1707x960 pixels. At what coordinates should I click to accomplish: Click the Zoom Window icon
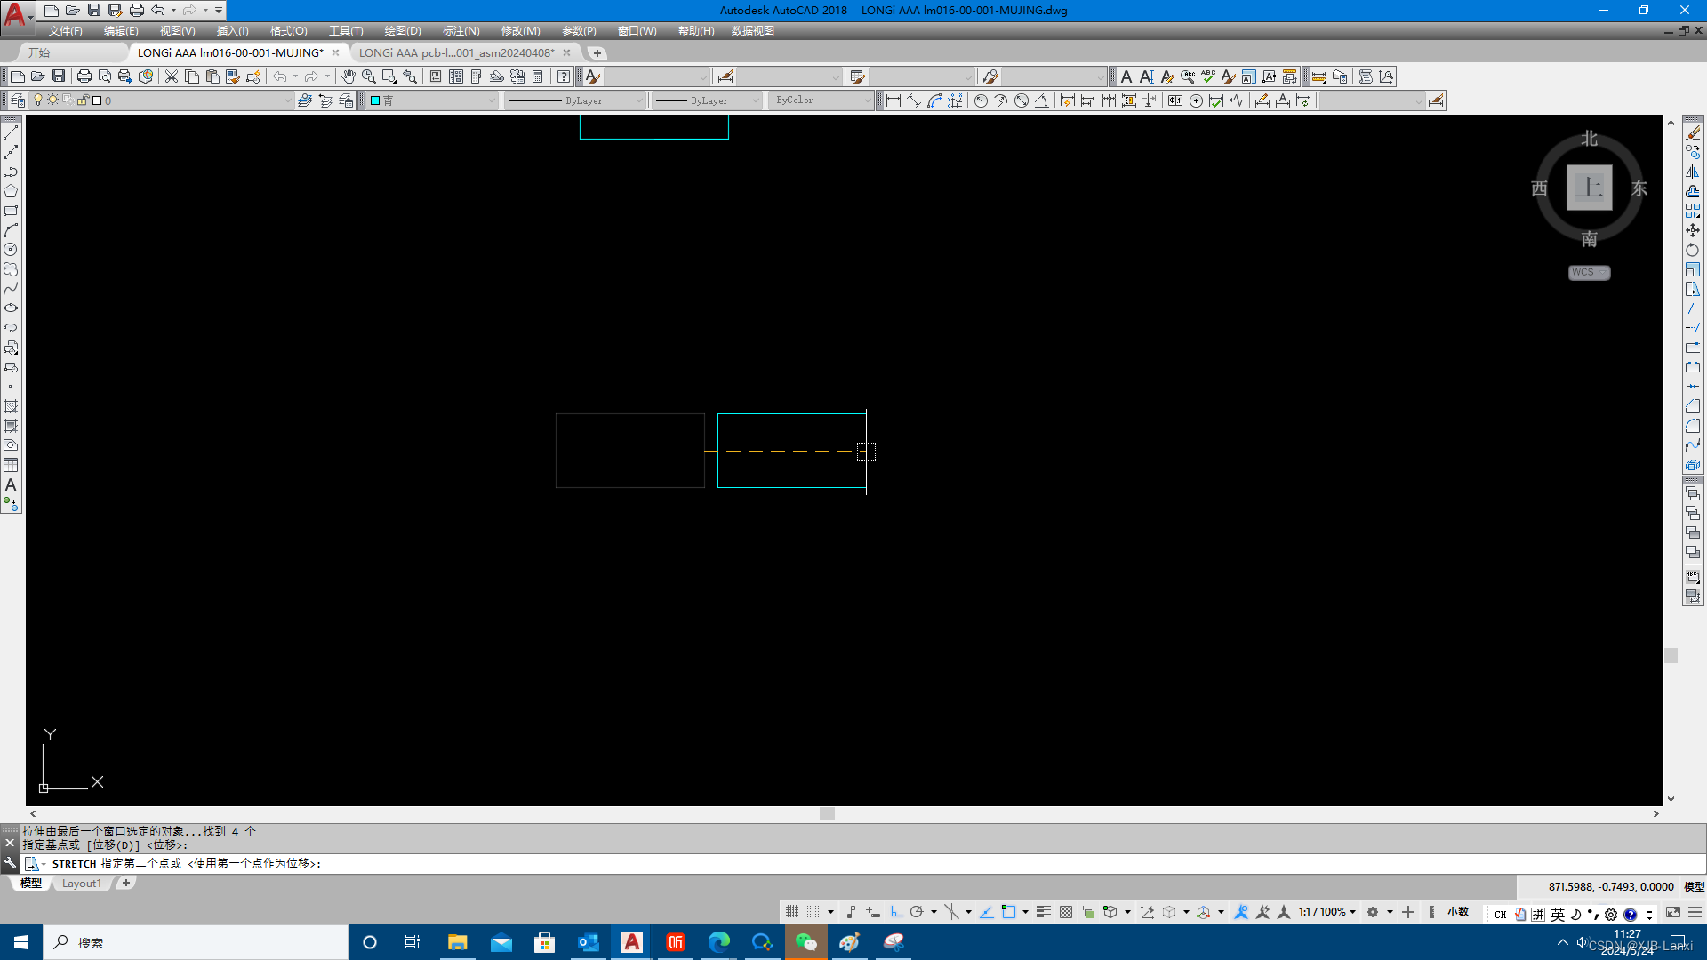389,76
